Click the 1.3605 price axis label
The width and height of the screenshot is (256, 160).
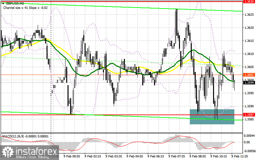(x=249, y=67)
